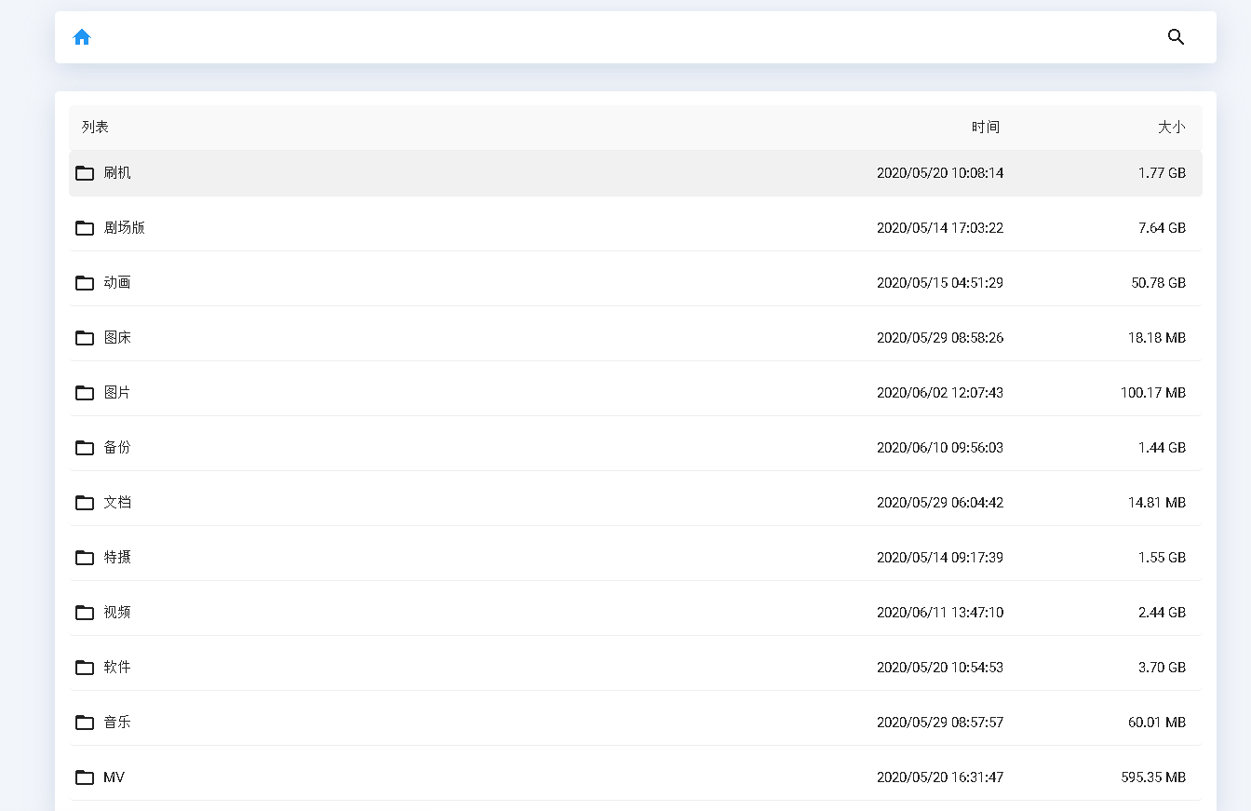Screen dimensions: 1251x811
Task: Open the 音乐 folder name
Action: [117, 723]
